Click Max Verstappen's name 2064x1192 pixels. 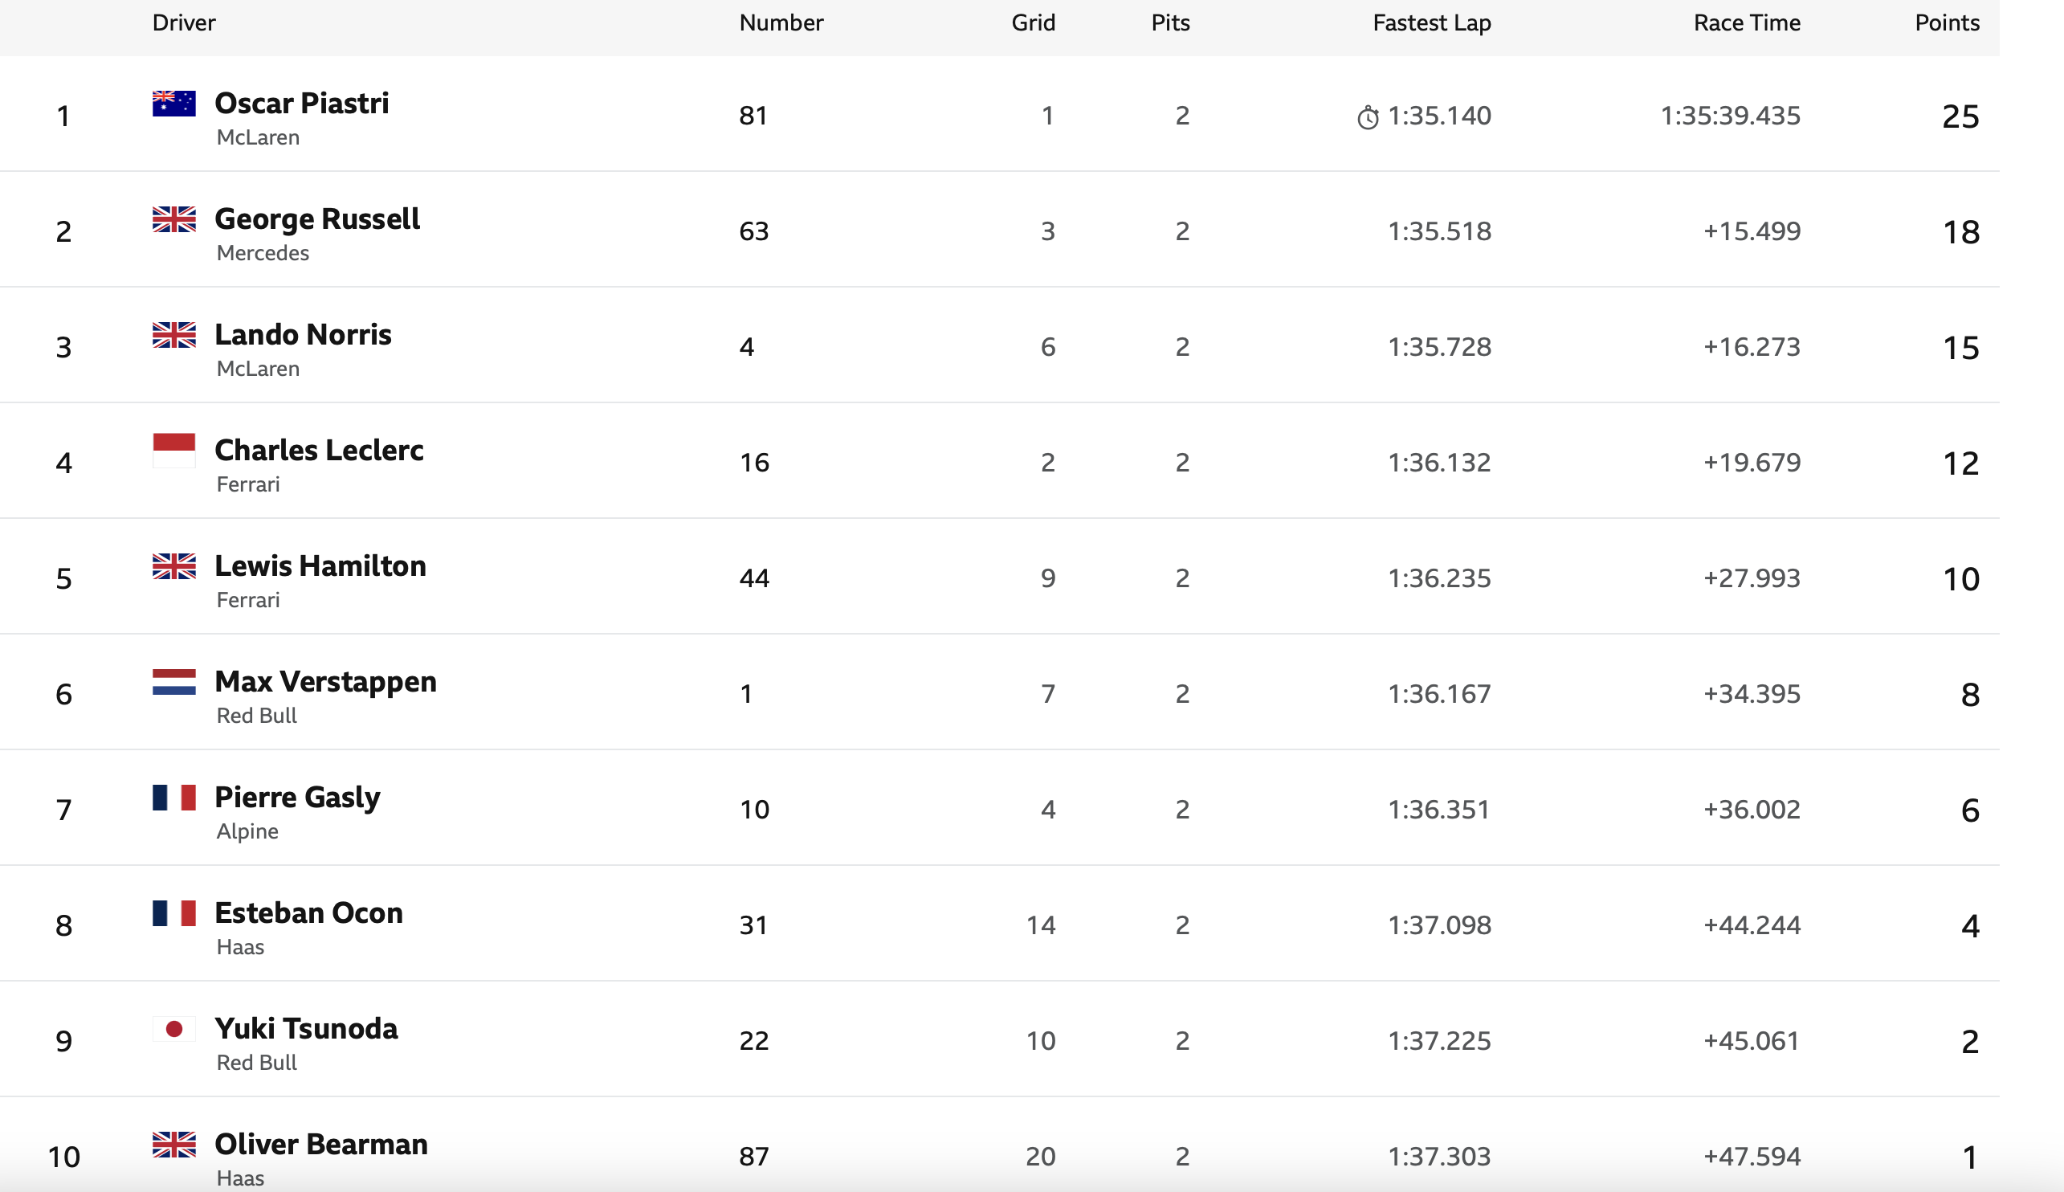325,682
